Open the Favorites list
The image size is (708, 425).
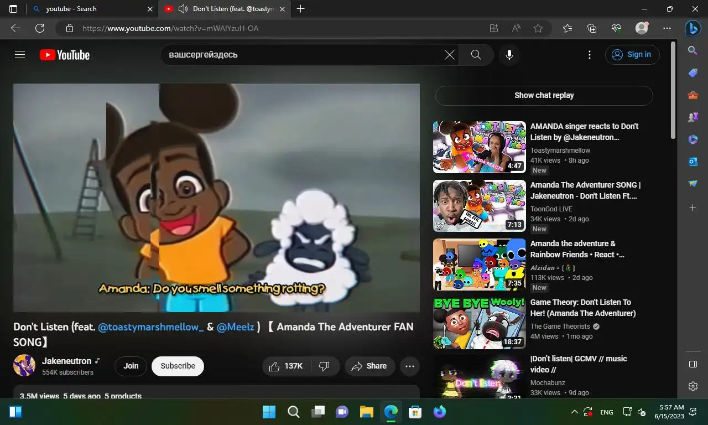click(x=568, y=28)
